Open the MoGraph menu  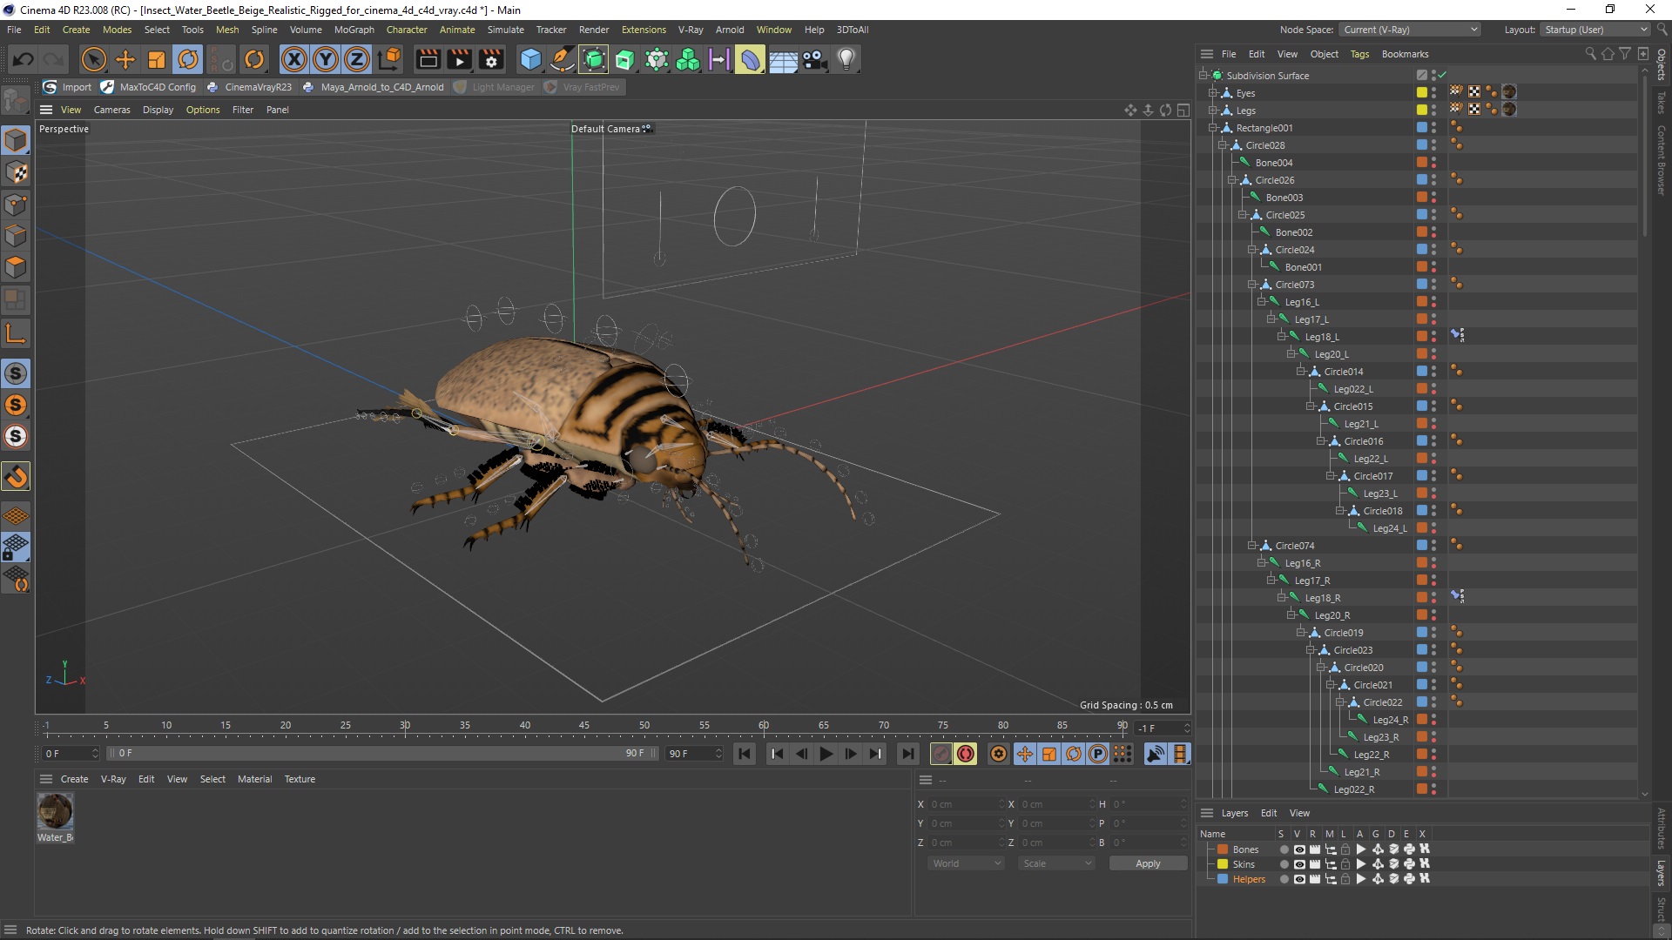354,30
